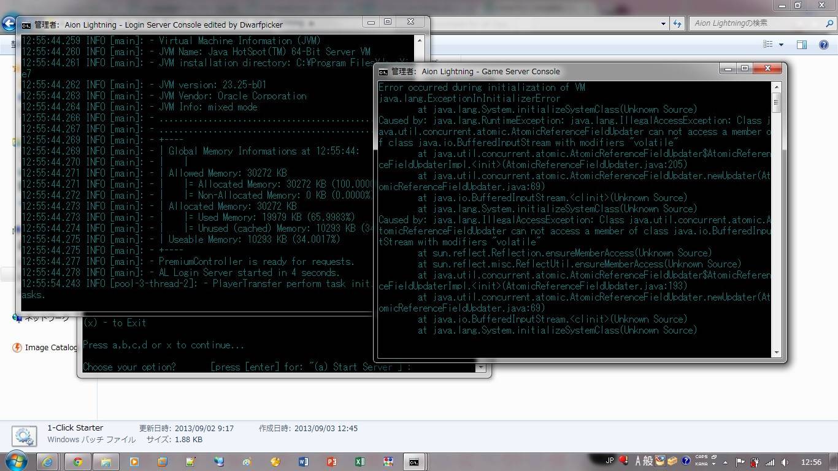Restore the Explorer window with its restore button

point(798,5)
